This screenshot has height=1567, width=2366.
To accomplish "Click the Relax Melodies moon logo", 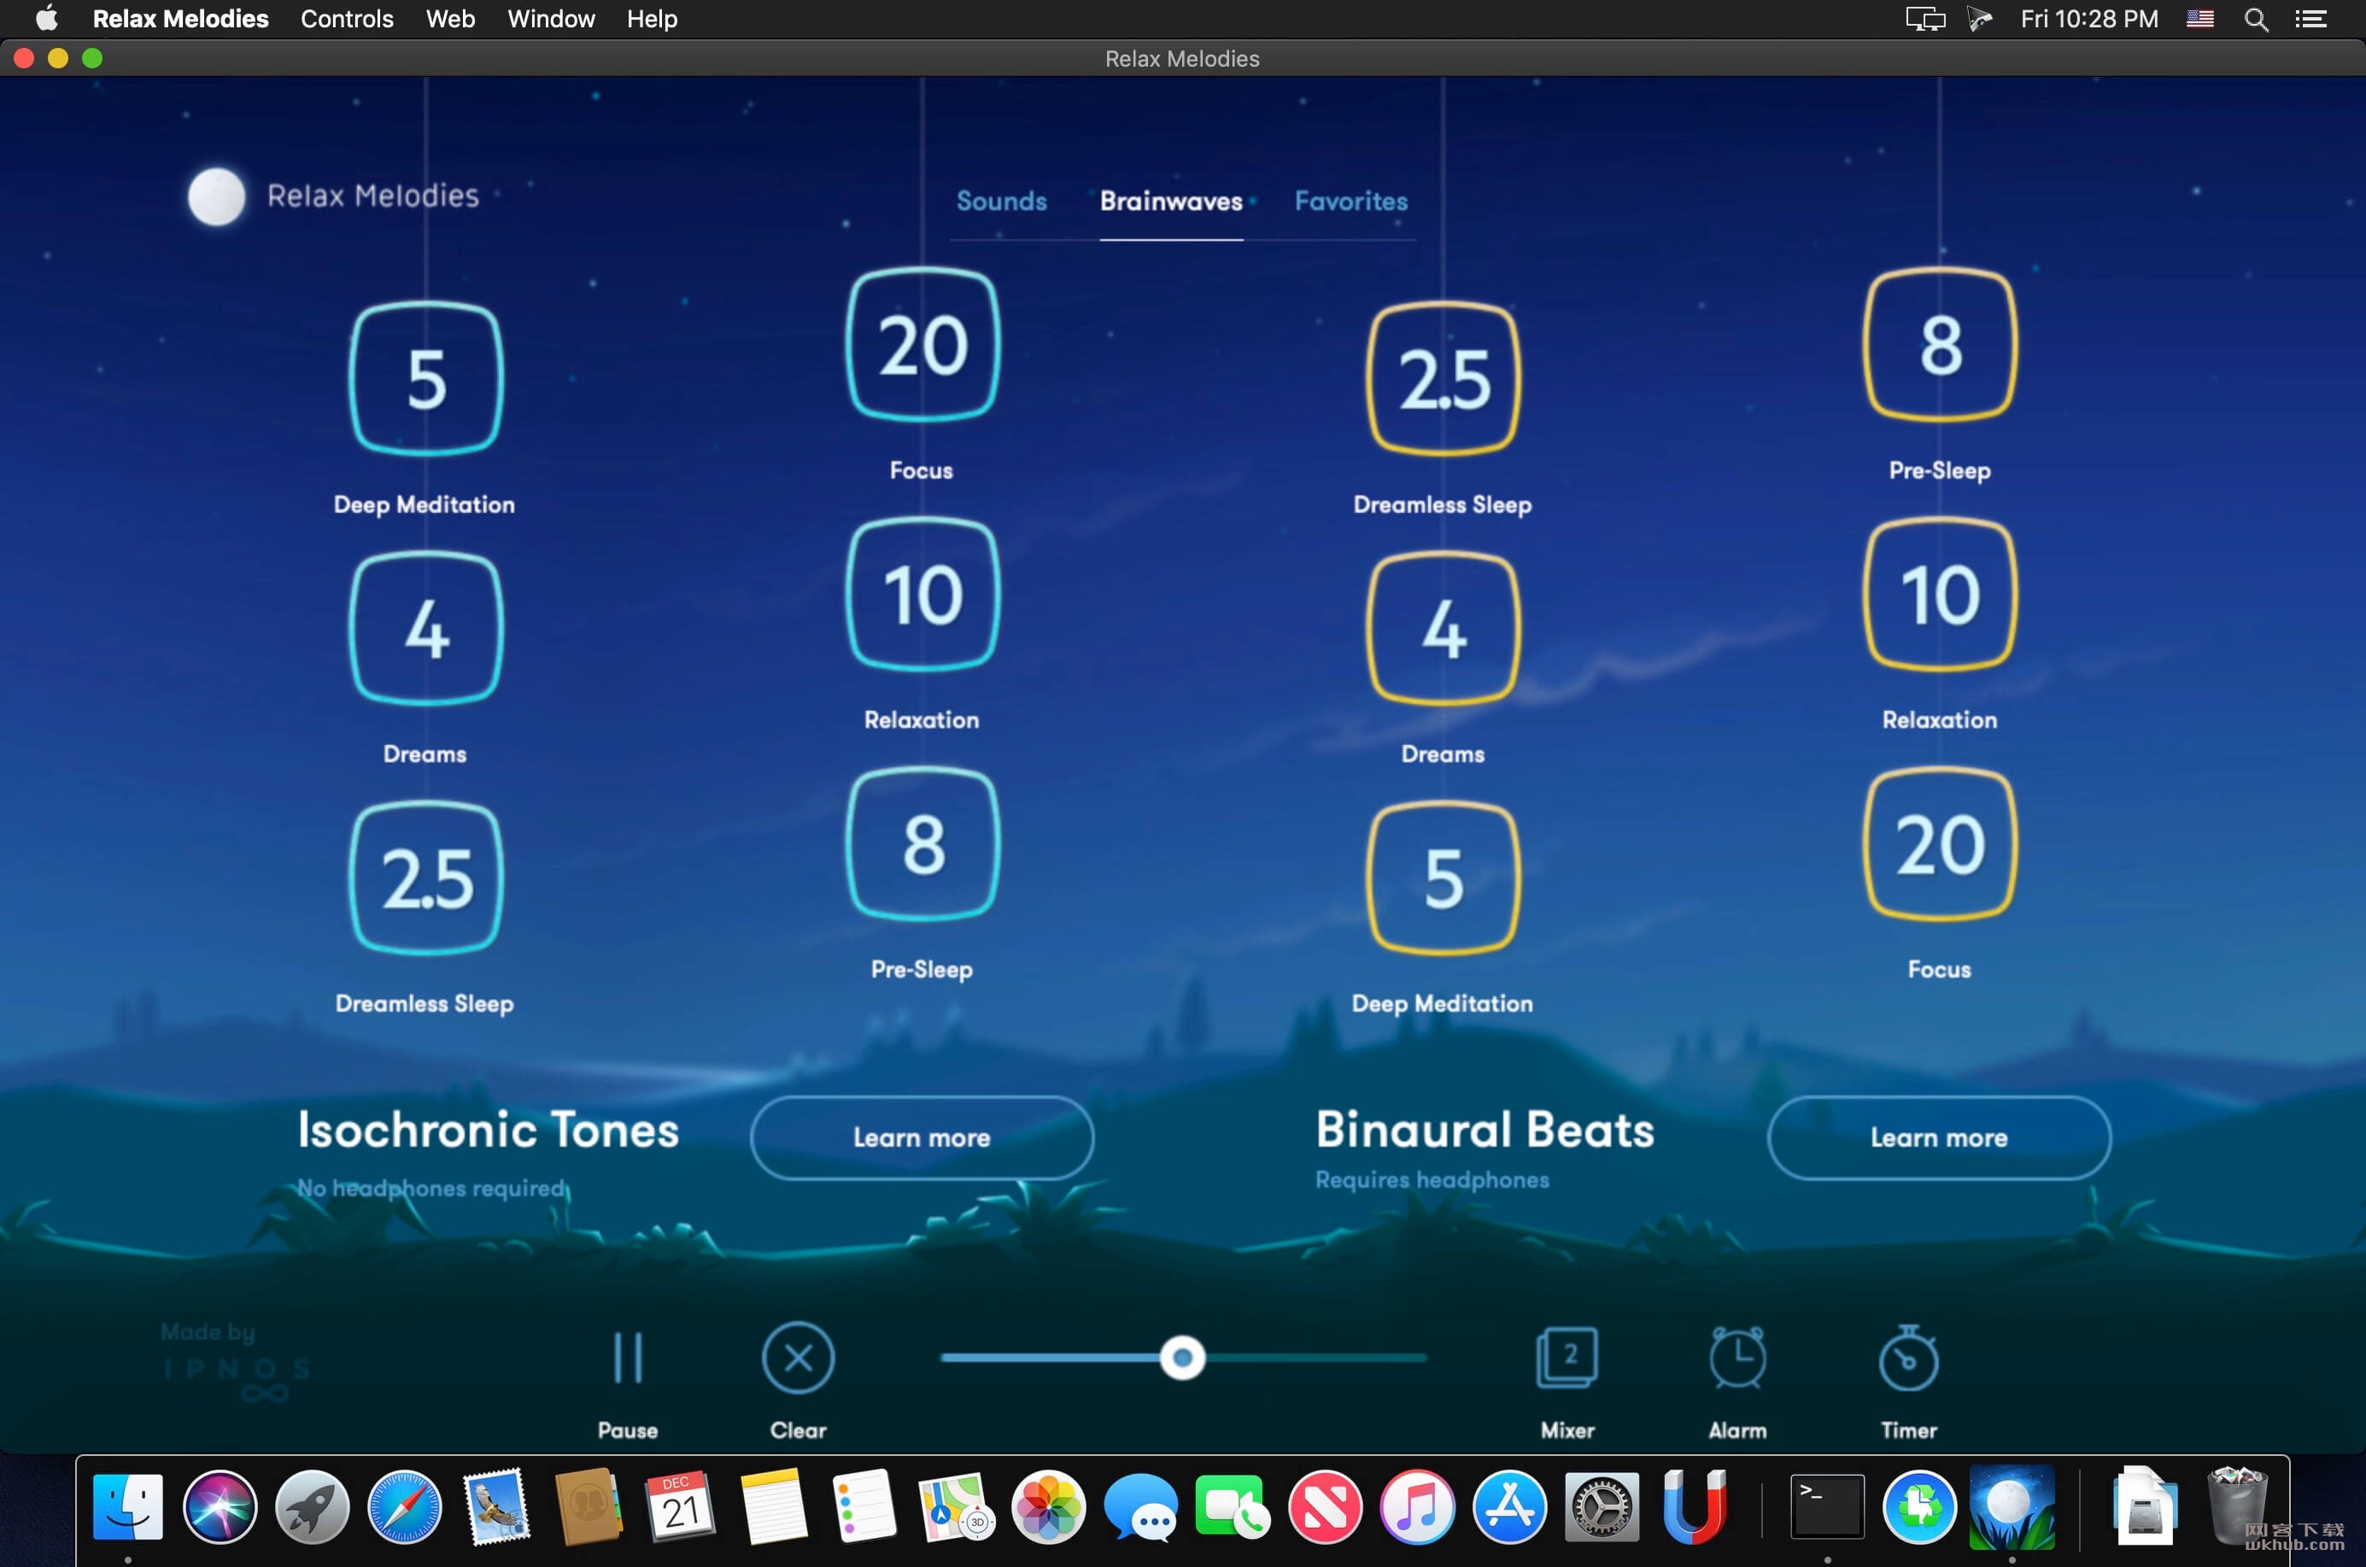I will tap(217, 196).
